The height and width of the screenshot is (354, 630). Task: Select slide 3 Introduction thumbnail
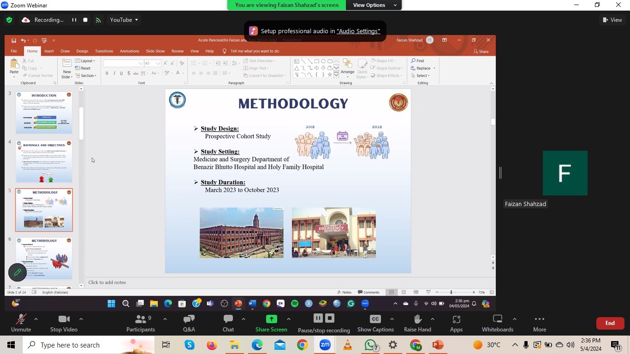click(x=44, y=113)
